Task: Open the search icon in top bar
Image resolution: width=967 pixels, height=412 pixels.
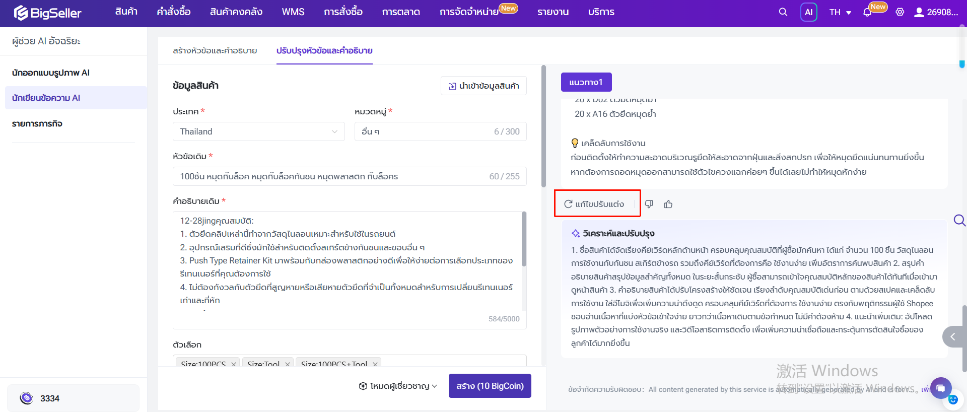Action: (x=783, y=12)
